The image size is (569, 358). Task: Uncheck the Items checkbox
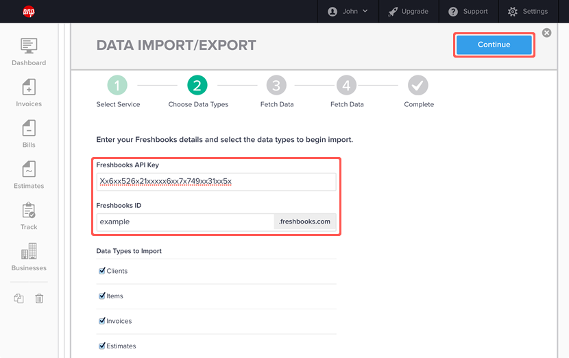click(x=102, y=296)
